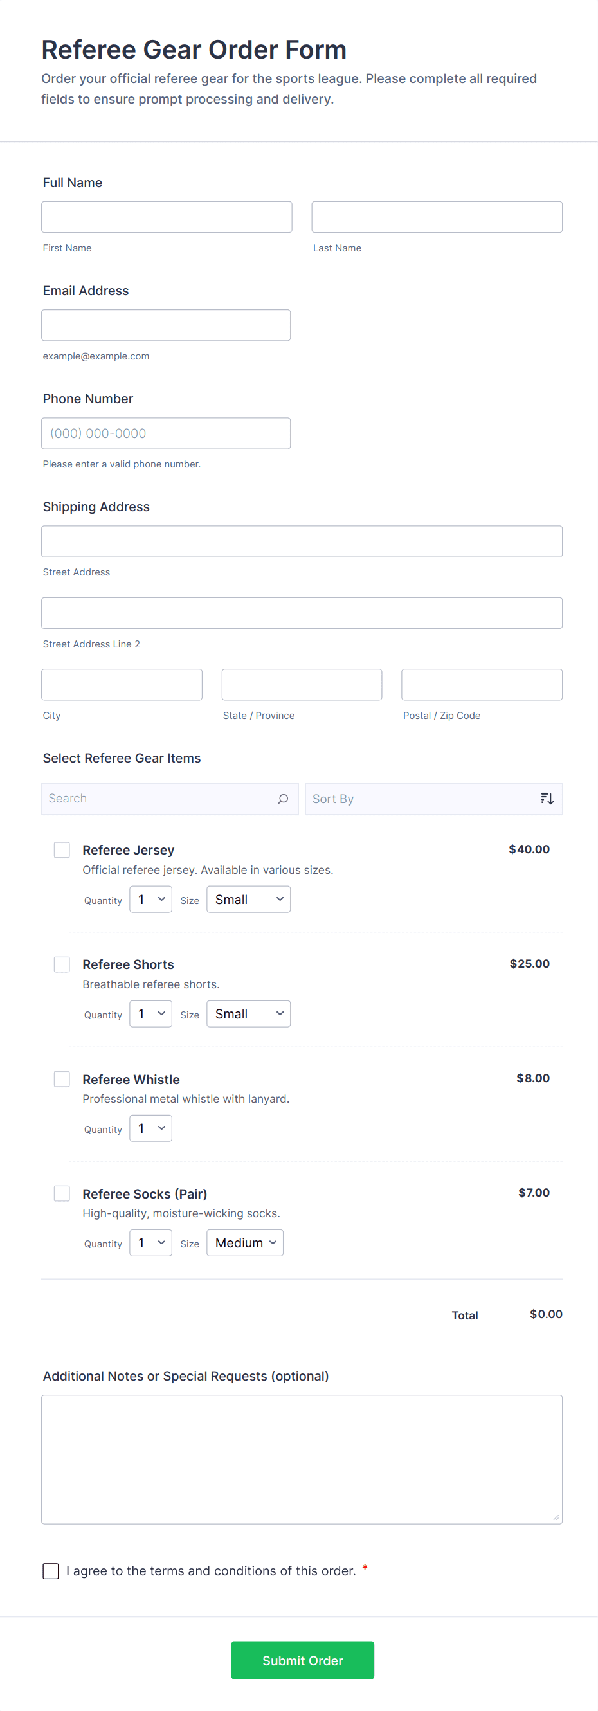Agree to the terms and conditions checkbox
598x1711 pixels.
(x=51, y=1570)
